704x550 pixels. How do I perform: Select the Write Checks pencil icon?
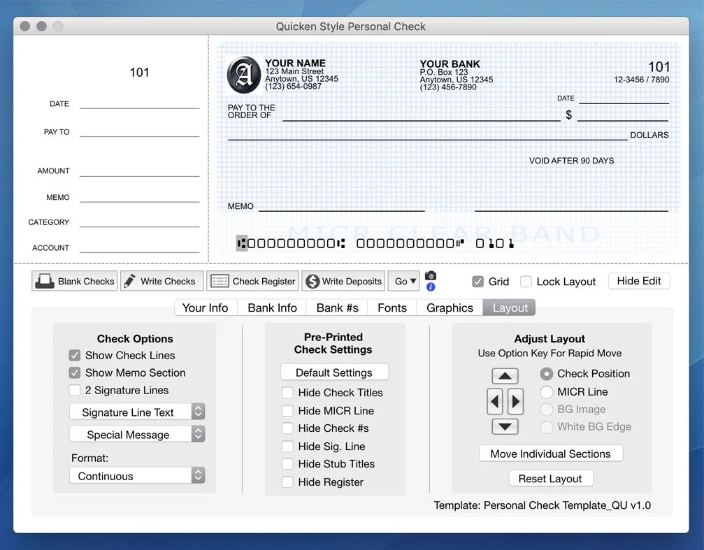pos(136,280)
